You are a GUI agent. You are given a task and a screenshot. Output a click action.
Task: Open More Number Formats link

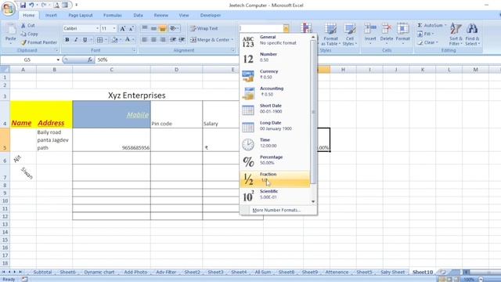(x=276, y=210)
